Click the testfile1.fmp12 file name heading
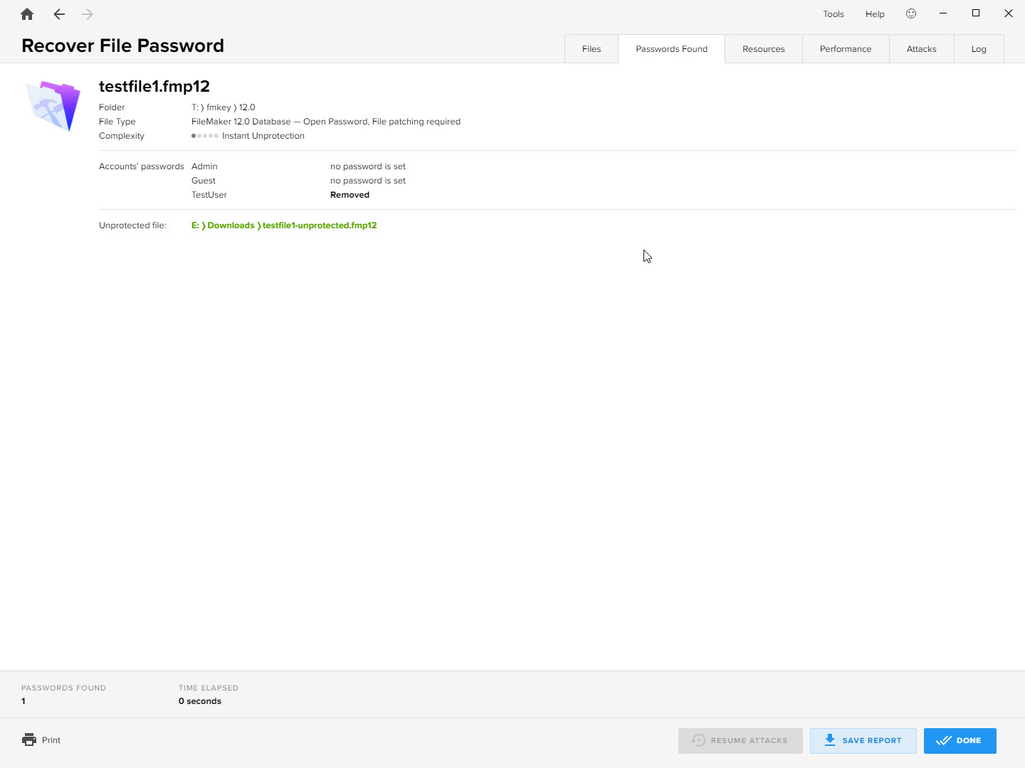1025x768 pixels. (x=154, y=87)
